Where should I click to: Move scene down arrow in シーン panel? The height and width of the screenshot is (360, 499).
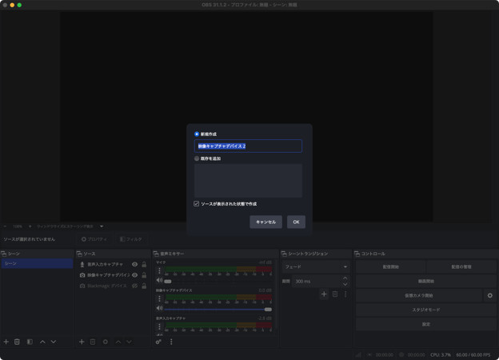tap(54, 342)
